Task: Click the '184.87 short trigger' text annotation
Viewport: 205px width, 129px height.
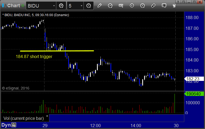Action: point(34,56)
